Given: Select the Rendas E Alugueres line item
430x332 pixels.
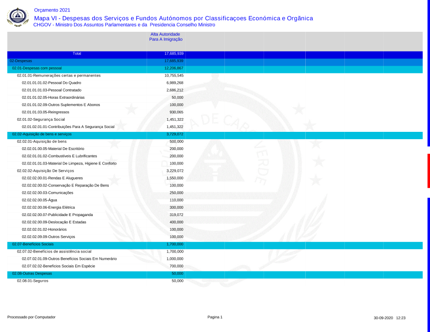Looking at the screenshot, I should pyautogui.click(x=52, y=178).
